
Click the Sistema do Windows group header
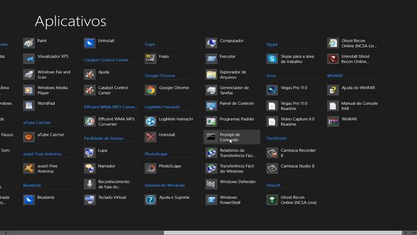pos(165,185)
